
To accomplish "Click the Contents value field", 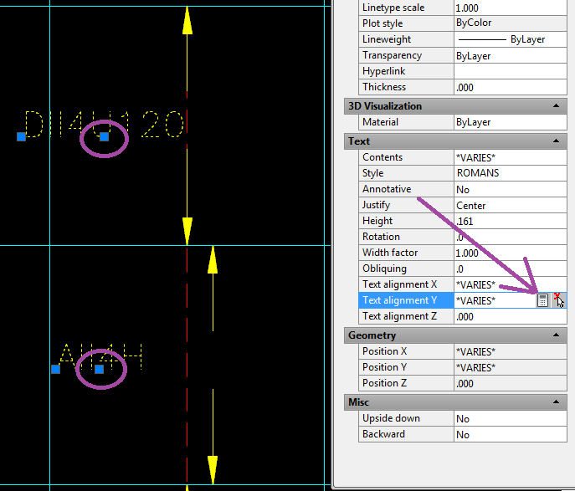I will (x=509, y=157).
